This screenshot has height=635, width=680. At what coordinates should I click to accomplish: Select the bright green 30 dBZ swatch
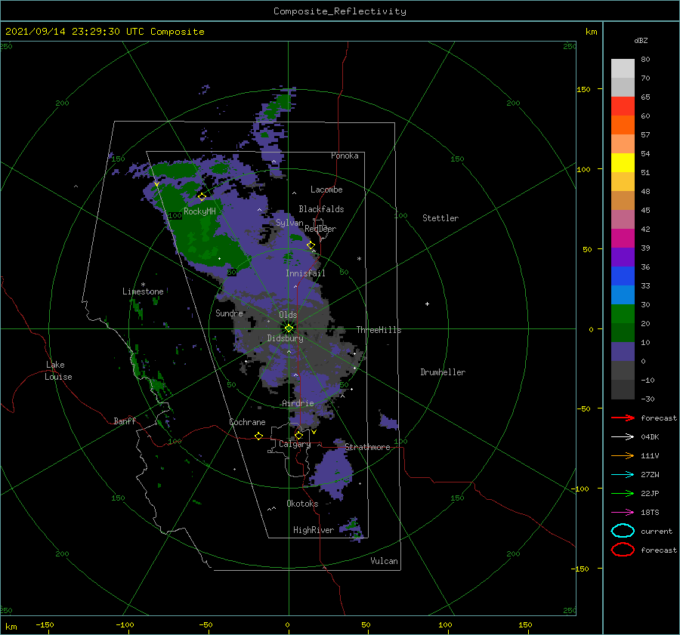(x=623, y=313)
